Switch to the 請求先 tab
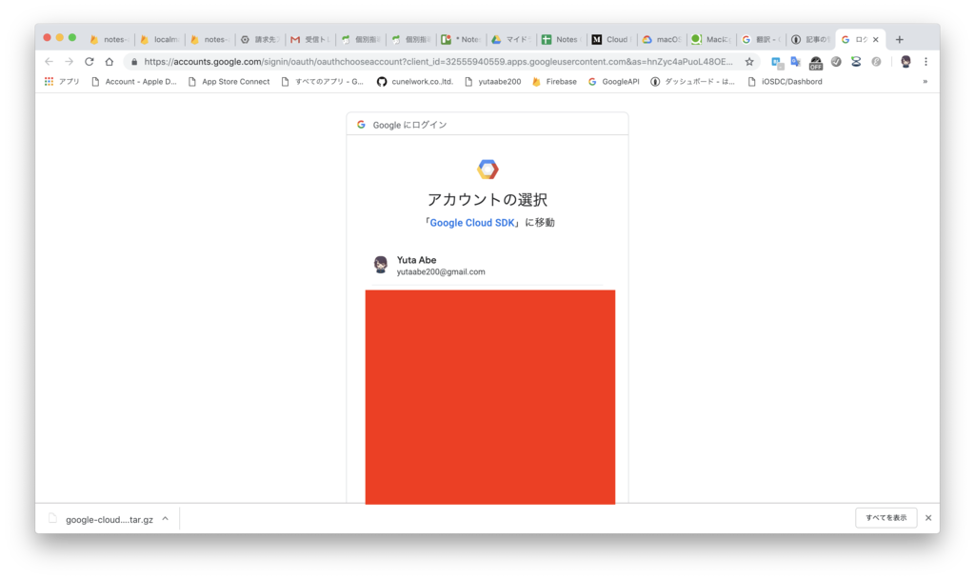The height and width of the screenshot is (580, 975). coord(261,40)
